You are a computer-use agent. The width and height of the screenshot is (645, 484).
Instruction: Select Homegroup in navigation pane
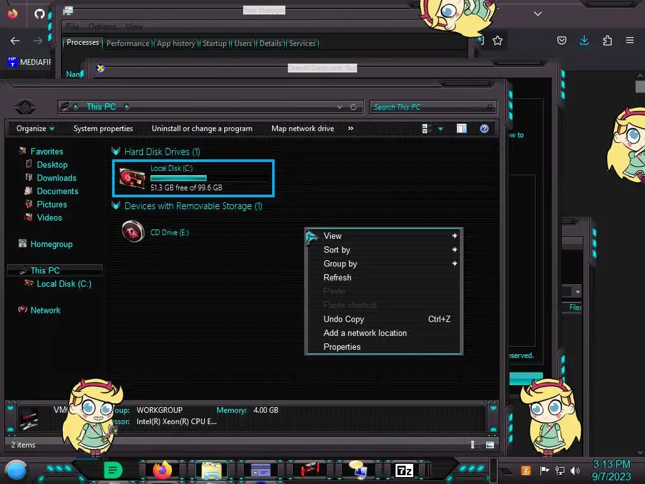51,244
